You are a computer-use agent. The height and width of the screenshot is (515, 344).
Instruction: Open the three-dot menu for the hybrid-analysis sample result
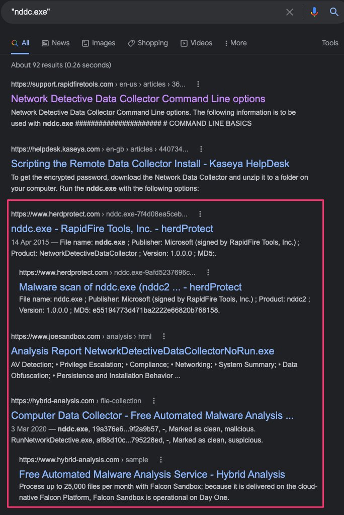pos(161,460)
